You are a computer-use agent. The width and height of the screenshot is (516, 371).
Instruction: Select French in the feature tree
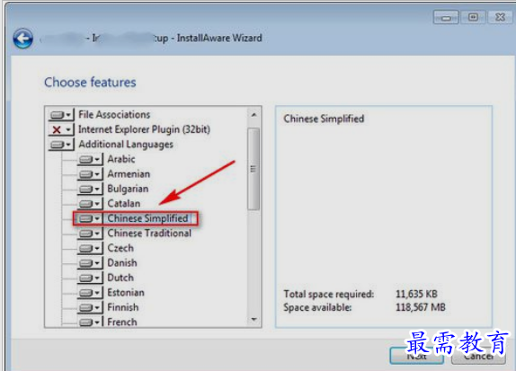[x=121, y=322]
